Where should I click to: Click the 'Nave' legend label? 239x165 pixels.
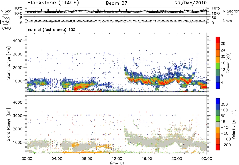[x=227, y=21]
